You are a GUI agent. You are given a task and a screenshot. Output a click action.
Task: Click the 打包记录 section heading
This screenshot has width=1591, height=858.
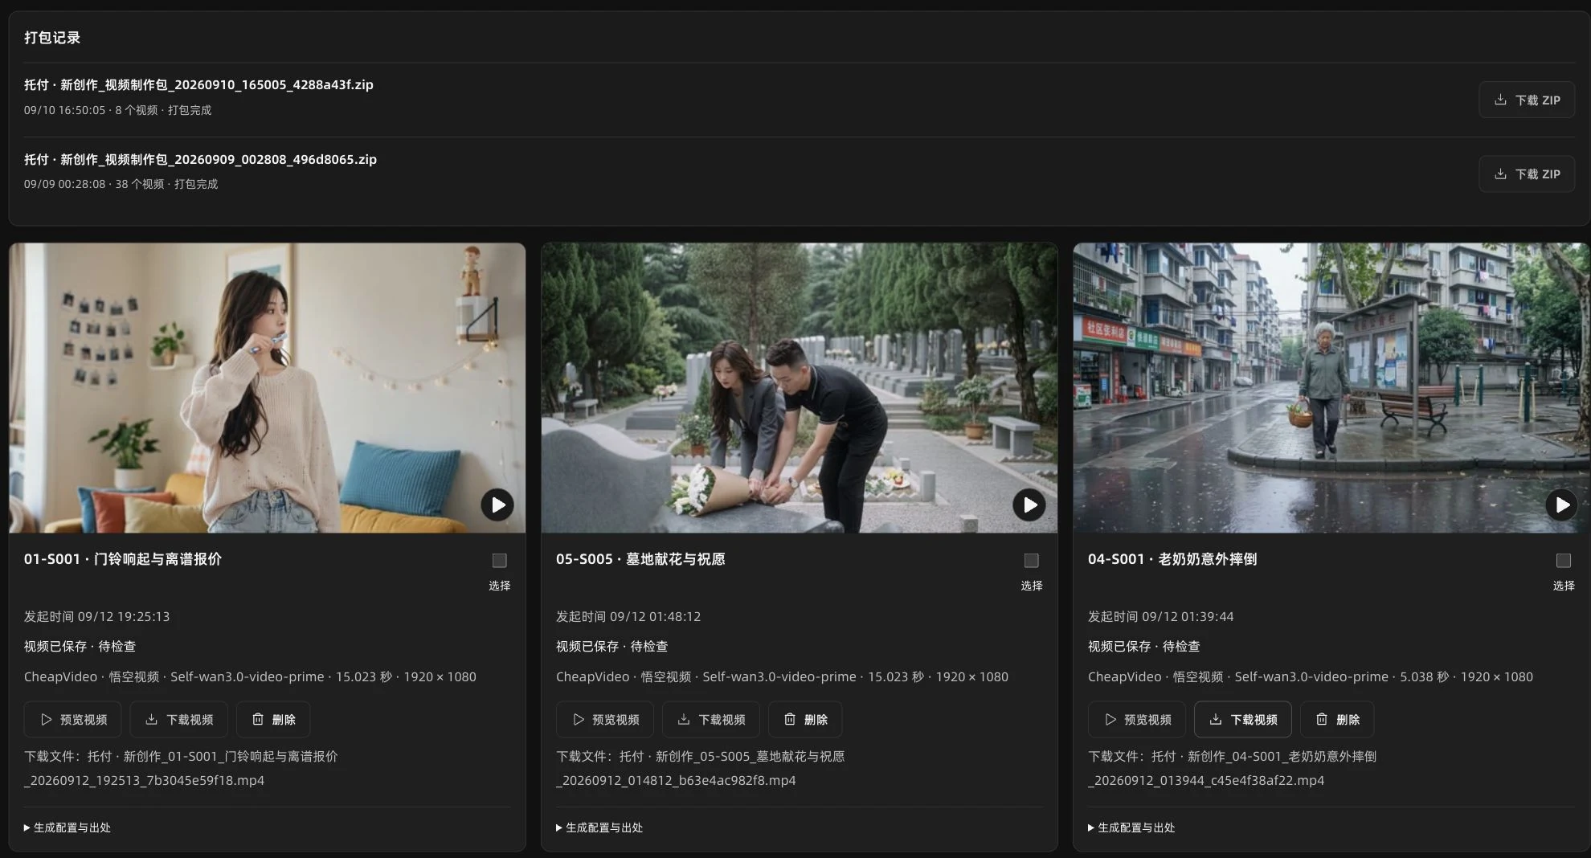(x=52, y=38)
